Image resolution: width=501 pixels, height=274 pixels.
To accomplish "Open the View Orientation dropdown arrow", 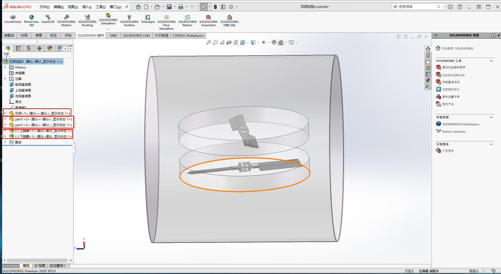I will pyautogui.click(x=248, y=42).
